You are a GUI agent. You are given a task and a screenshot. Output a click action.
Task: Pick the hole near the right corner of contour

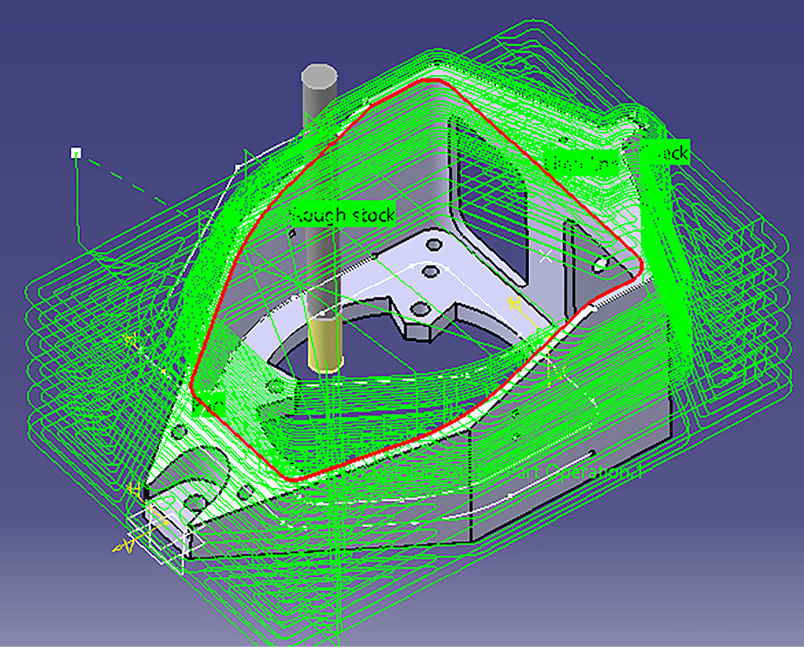coord(604,263)
